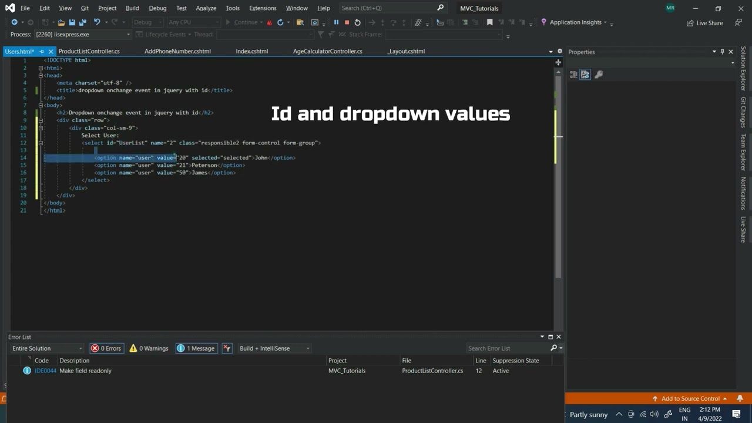Click the Application Insights lightbulb icon
The width and height of the screenshot is (752, 423).
(x=543, y=22)
